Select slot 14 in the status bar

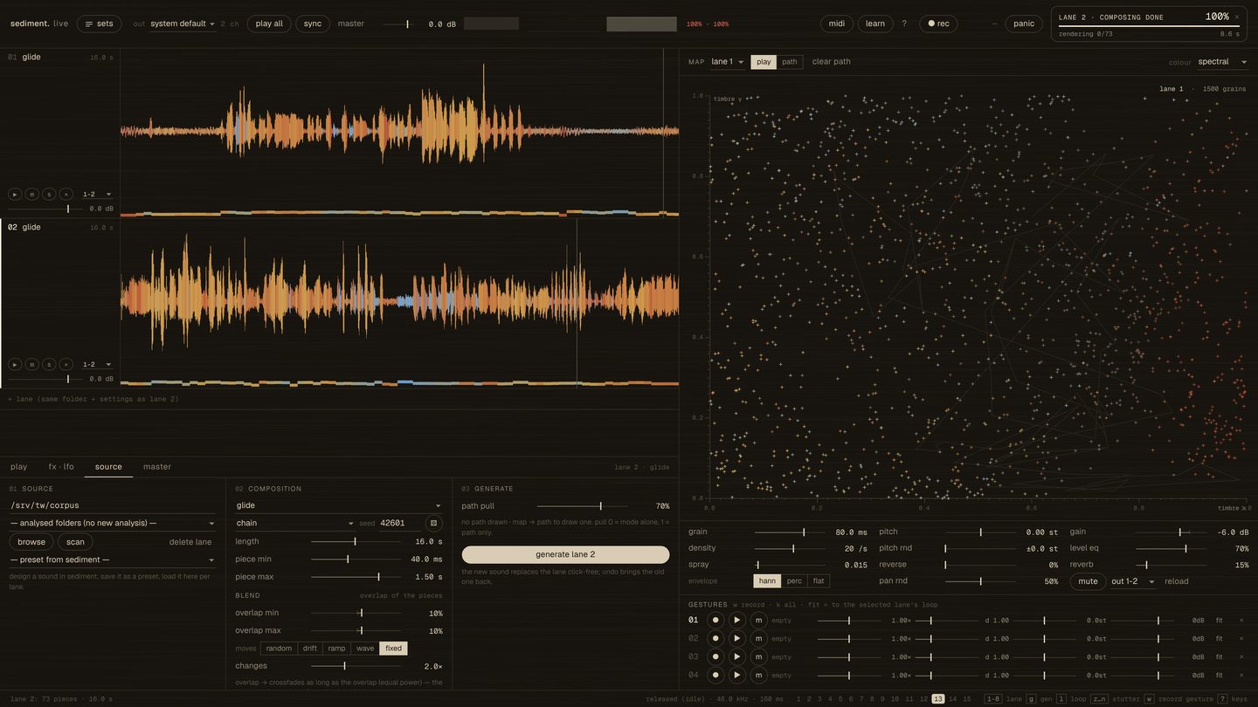coord(955,699)
